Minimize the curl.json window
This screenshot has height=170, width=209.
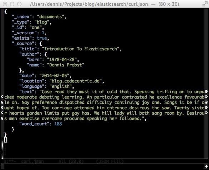pyautogui.click(x=12, y=4)
